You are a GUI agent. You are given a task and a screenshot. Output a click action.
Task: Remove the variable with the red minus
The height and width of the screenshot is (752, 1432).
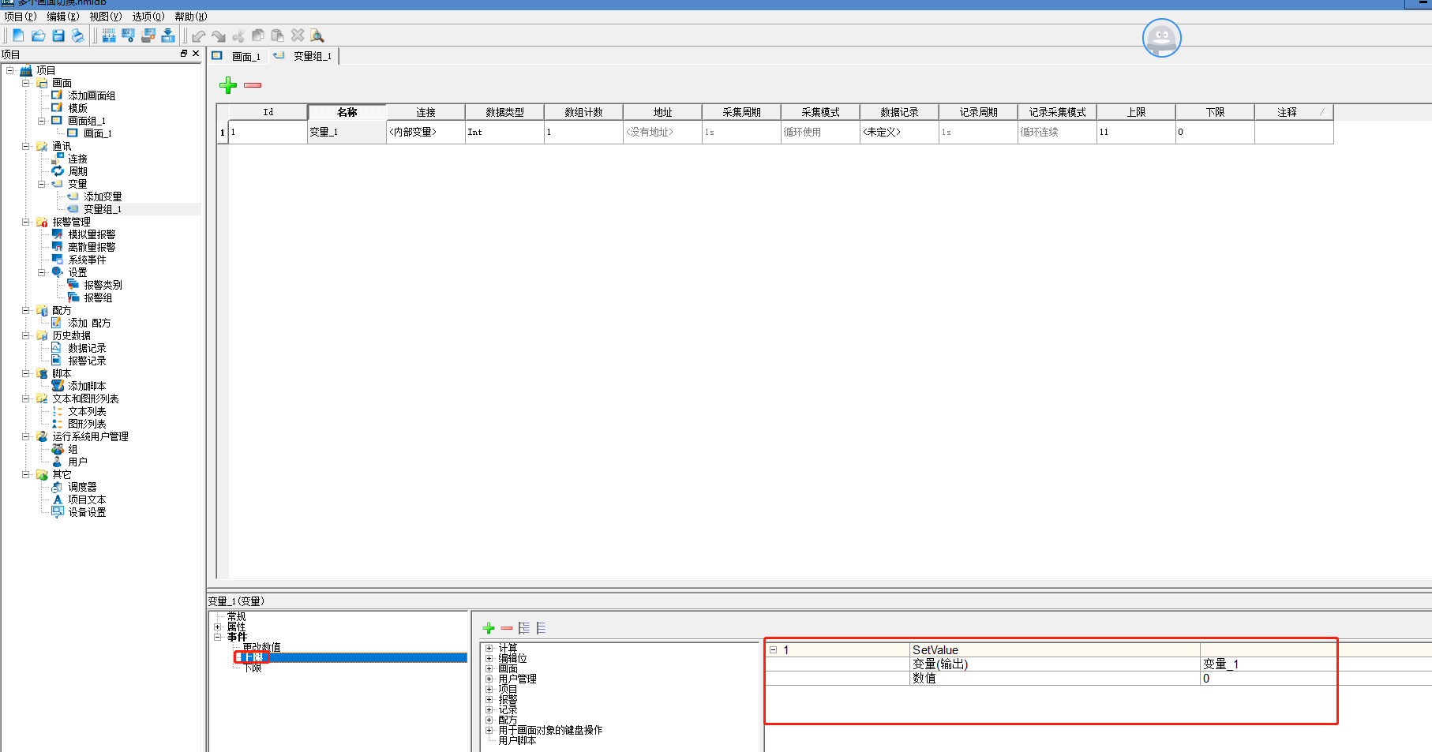(253, 85)
